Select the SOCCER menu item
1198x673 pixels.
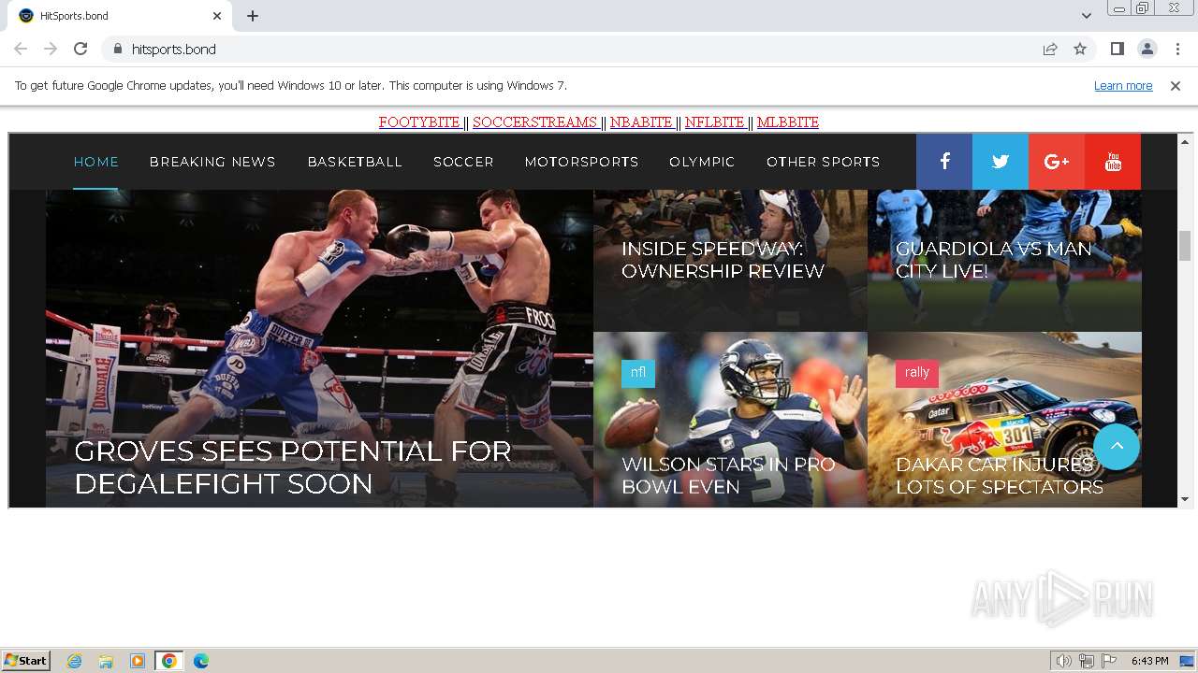pyautogui.click(x=463, y=162)
